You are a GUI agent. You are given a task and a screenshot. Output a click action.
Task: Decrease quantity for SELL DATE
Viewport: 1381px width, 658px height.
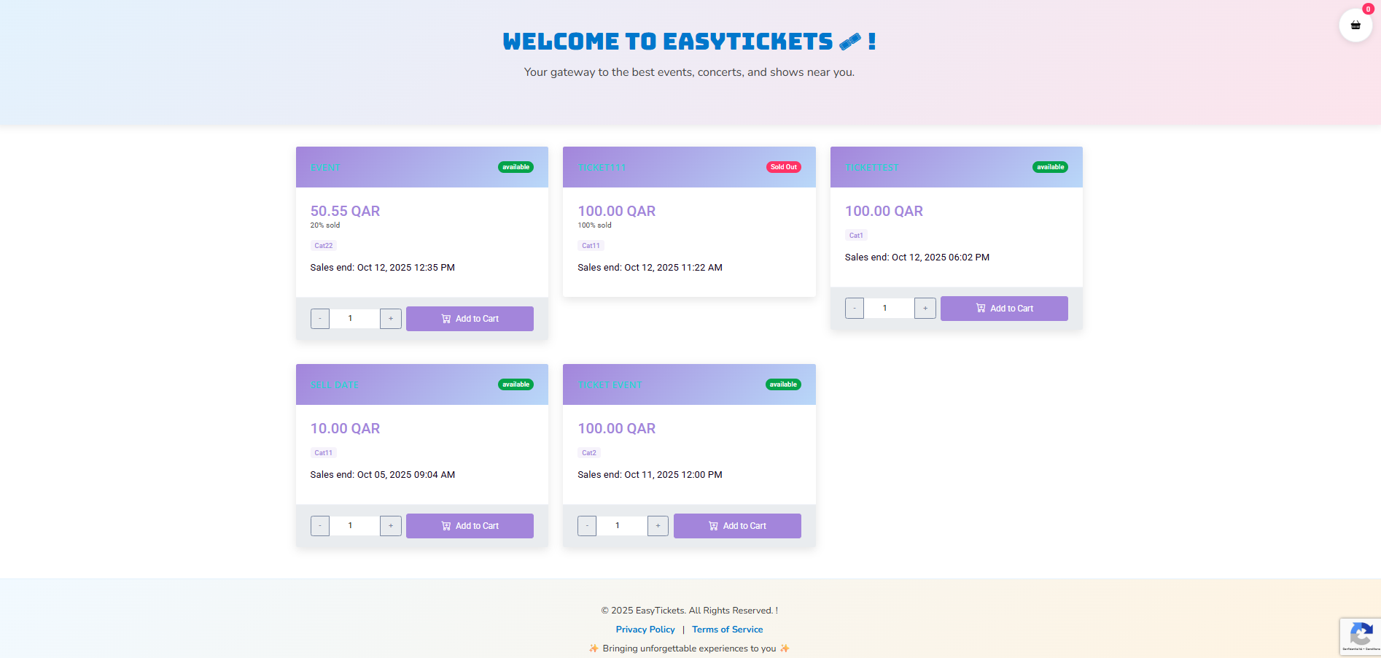click(x=319, y=526)
